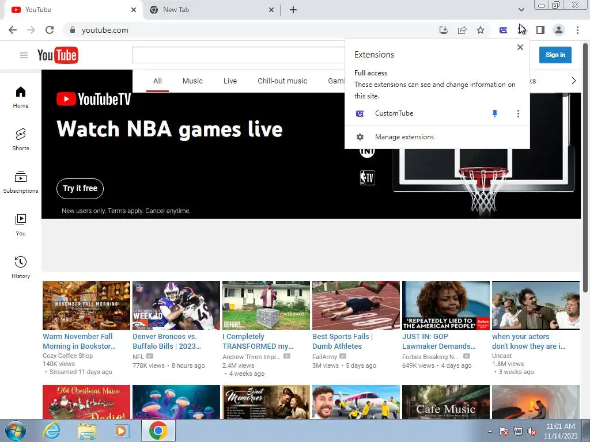The width and height of the screenshot is (590, 442).
Task: Open a new browser tab
Action: [x=293, y=10]
